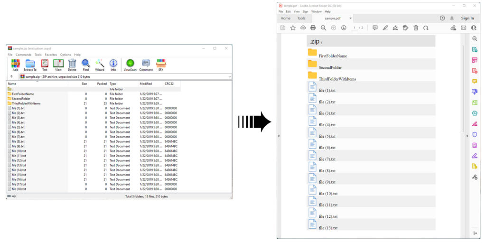Sort by the Modified column header
Image resolution: width=486 pixels, height=243 pixels.
point(146,84)
